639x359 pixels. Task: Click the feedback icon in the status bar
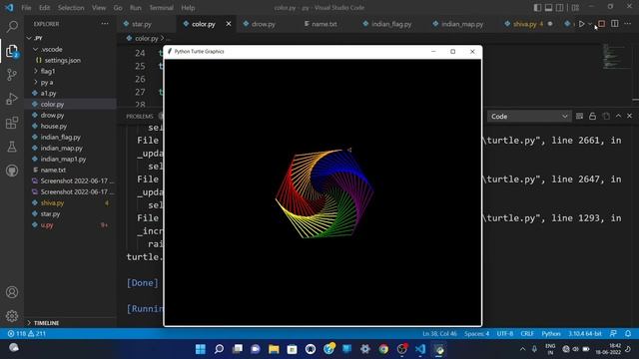tap(613, 333)
